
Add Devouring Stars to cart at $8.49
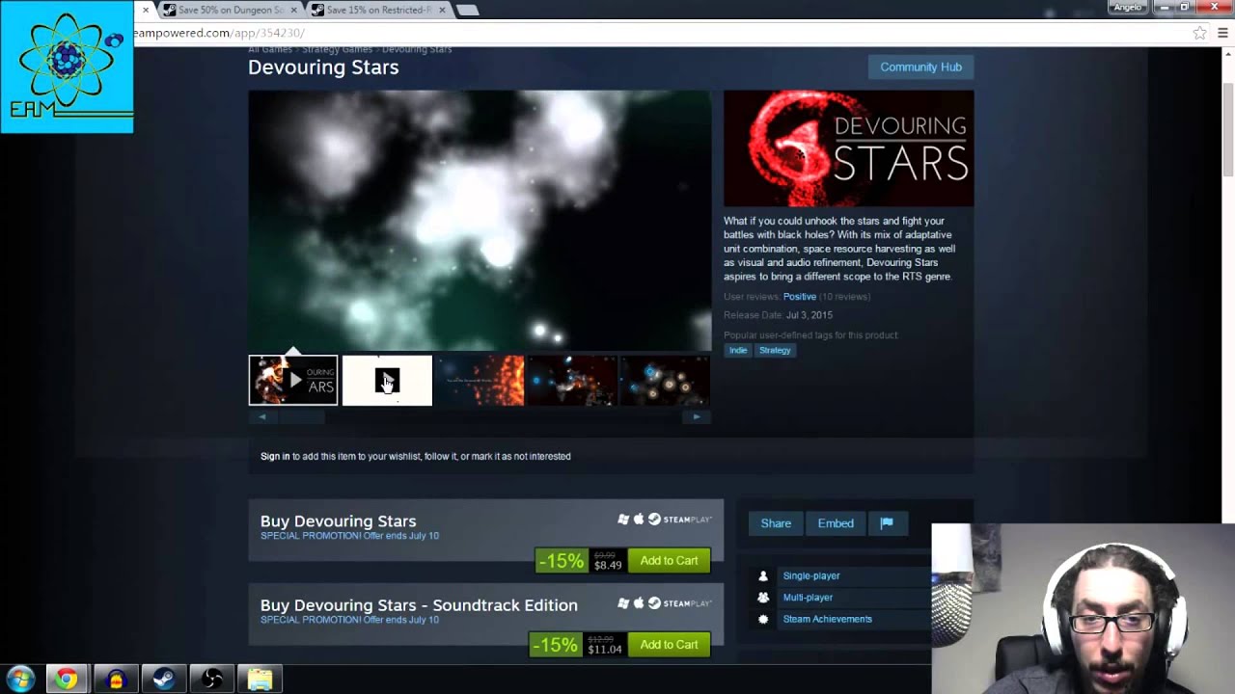(669, 560)
